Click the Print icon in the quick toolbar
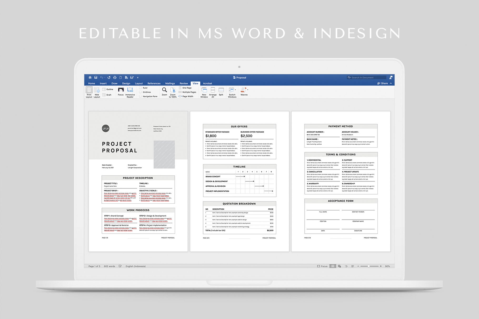The width and height of the screenshot is (479, 319). point(115,78)
